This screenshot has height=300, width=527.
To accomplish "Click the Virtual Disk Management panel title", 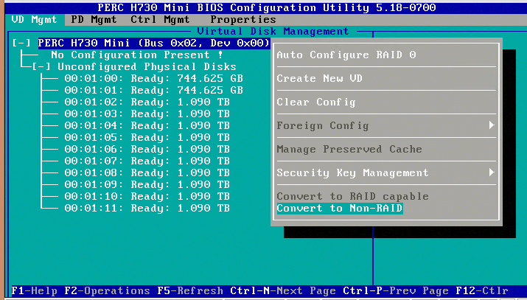I will 273,32.
